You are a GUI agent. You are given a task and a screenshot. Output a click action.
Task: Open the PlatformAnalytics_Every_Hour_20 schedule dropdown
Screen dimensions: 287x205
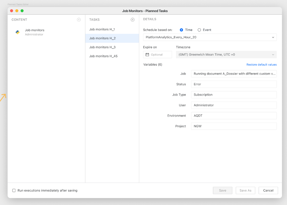tap(210, 37)
